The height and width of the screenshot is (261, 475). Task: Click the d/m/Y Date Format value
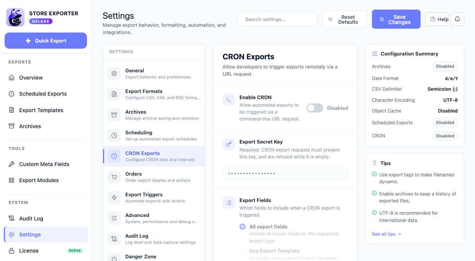pyautogui.click(x=451, y=78)
